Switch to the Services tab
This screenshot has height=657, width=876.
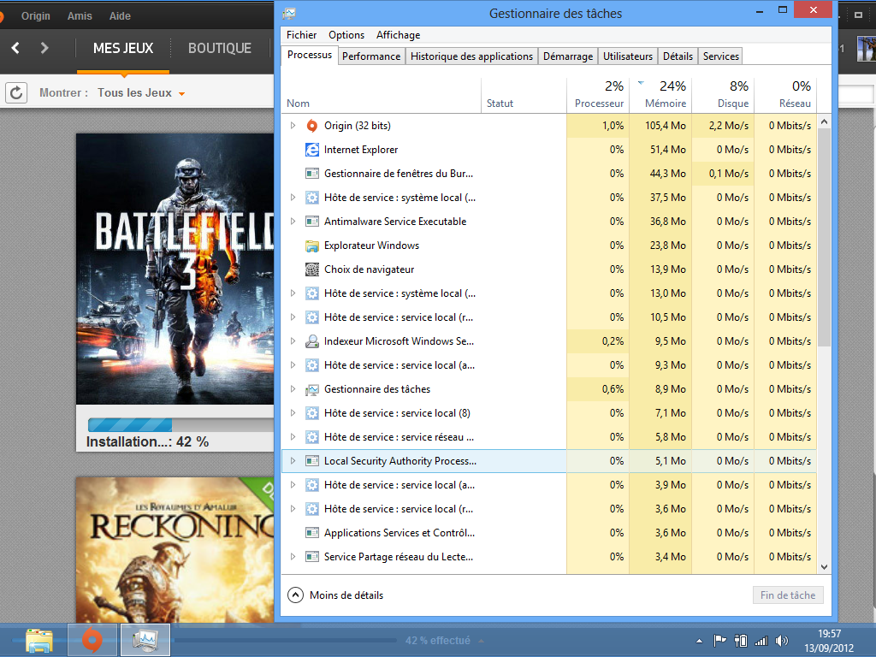[720, 56]
